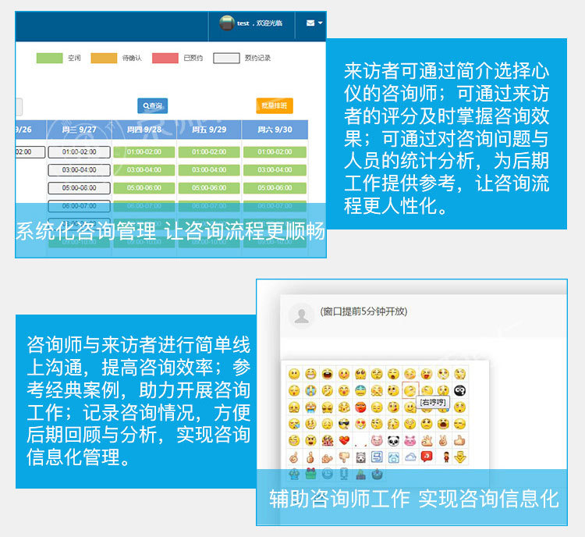Insert the panda face emoji
The height and width of the screenshot is (537, 585).
(x=393, y=441)
